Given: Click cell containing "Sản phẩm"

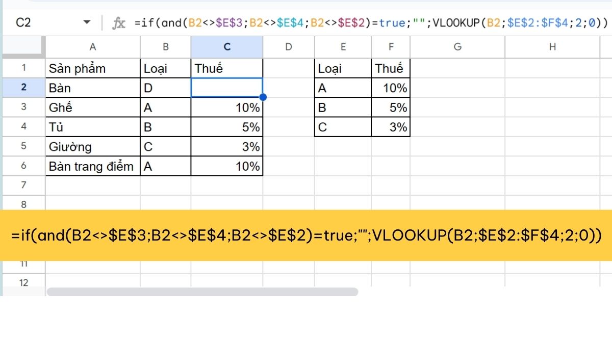Looking at the screenshot, I should [93, 68].
